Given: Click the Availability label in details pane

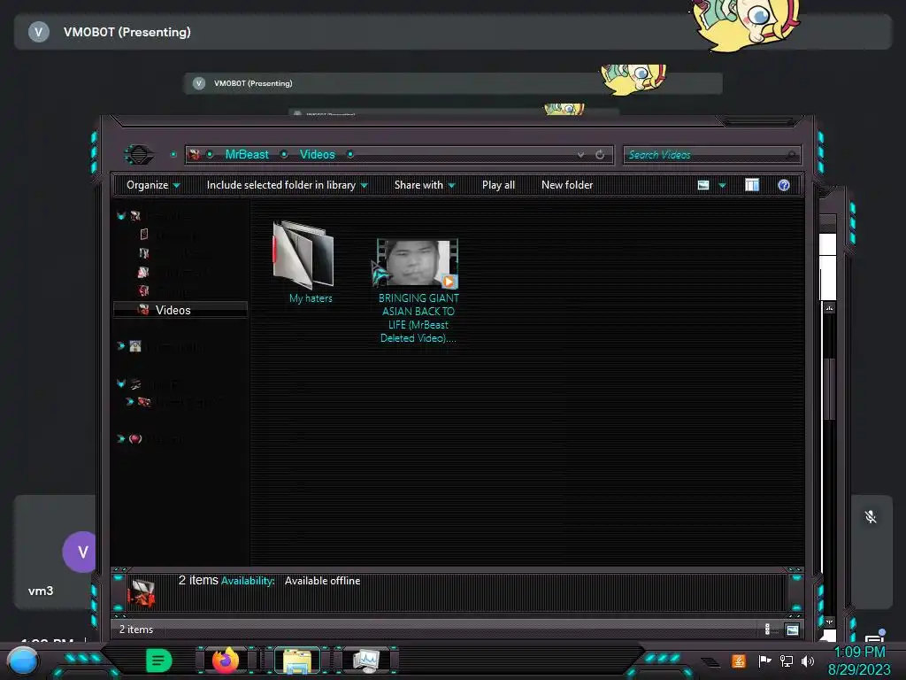Looking at the screenshot, I should point(248,581).
